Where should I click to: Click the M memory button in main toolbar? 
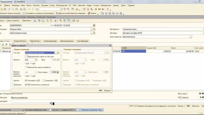pyautogui.click(x=96, y=9)
